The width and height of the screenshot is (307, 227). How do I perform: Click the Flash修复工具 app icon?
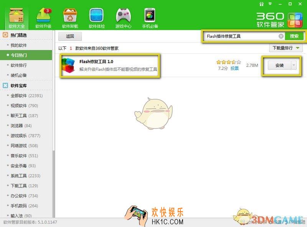pyautogui.click(x=68, y=65)
